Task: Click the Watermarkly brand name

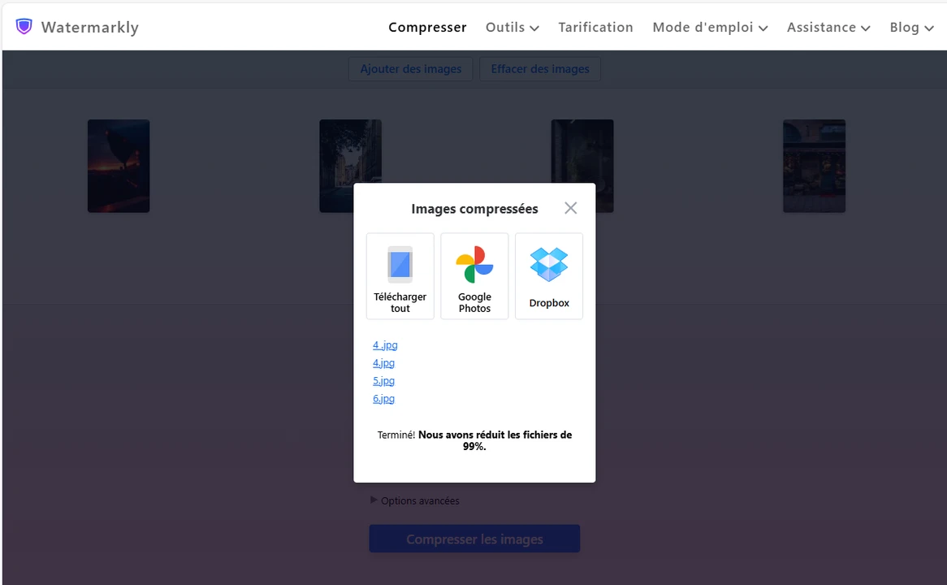Action: pyautogui.click(x=90, y=27)
